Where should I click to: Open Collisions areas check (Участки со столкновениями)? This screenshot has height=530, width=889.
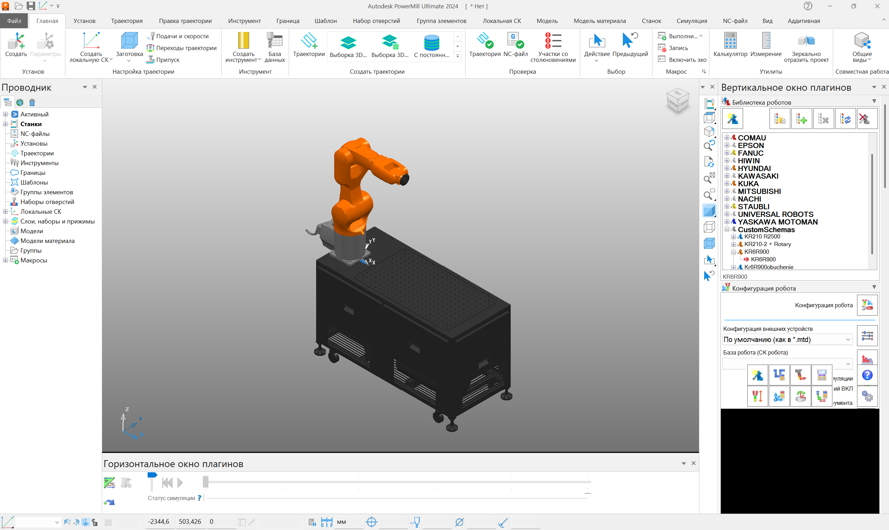(x=553, y=47)
